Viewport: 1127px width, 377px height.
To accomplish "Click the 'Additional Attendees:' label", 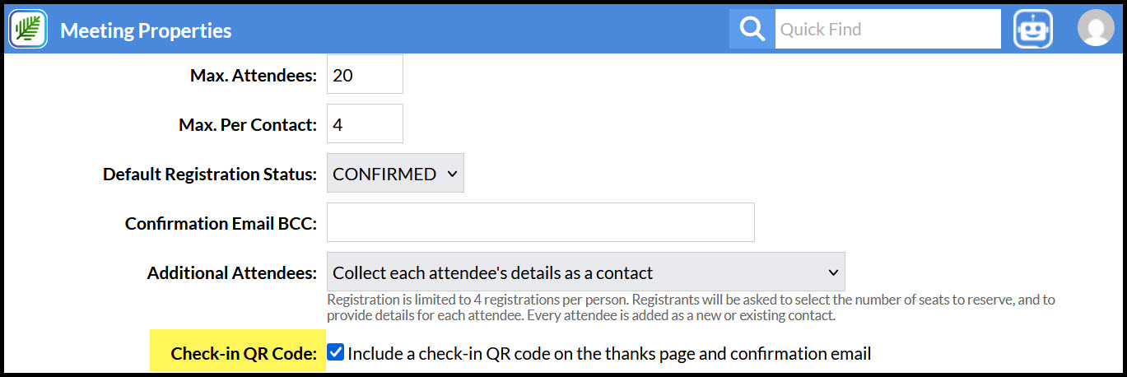I will tap(232, 273).
